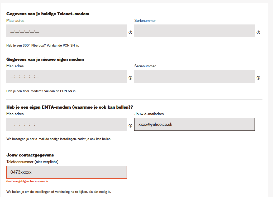Focus the EMTA-modem Mac adres input

(66, 124)
